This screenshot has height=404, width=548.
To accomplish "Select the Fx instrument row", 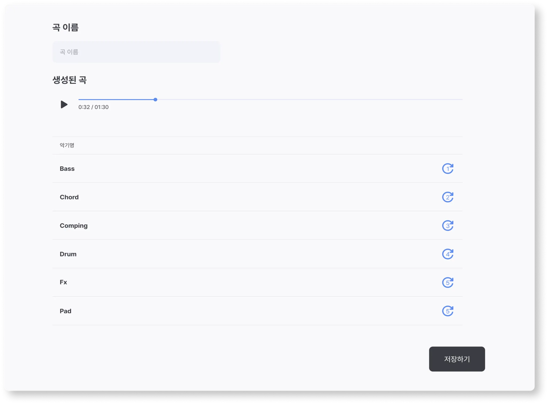I will click(63, 282).
